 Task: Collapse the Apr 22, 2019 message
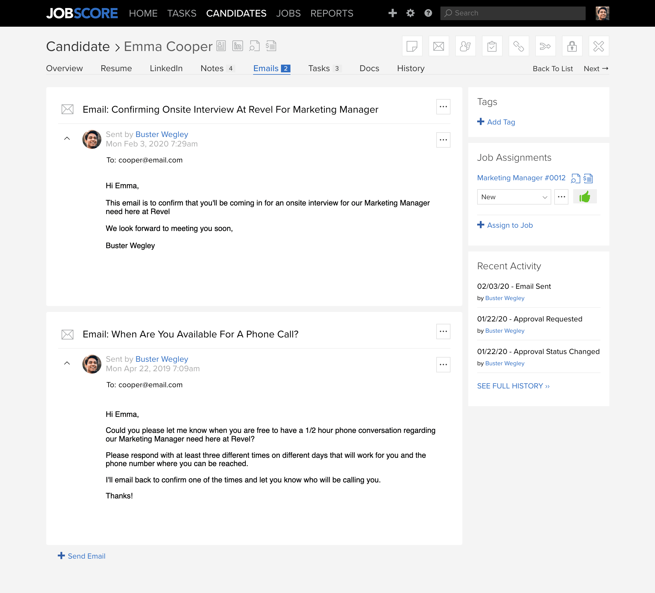(67, 363)
